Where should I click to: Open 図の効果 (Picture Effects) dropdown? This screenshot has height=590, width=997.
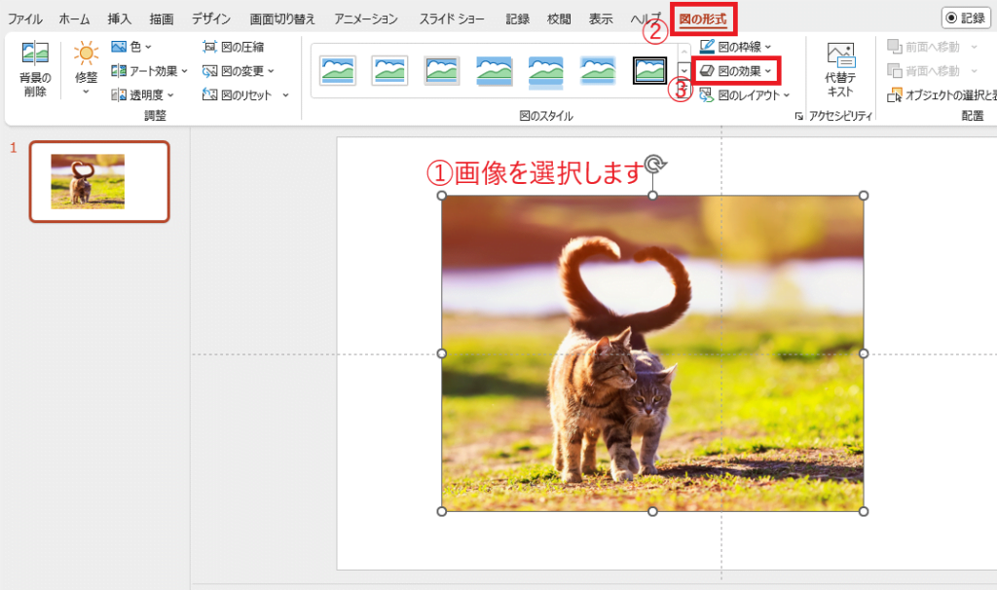pyautogui.click(x=735, y=70)
